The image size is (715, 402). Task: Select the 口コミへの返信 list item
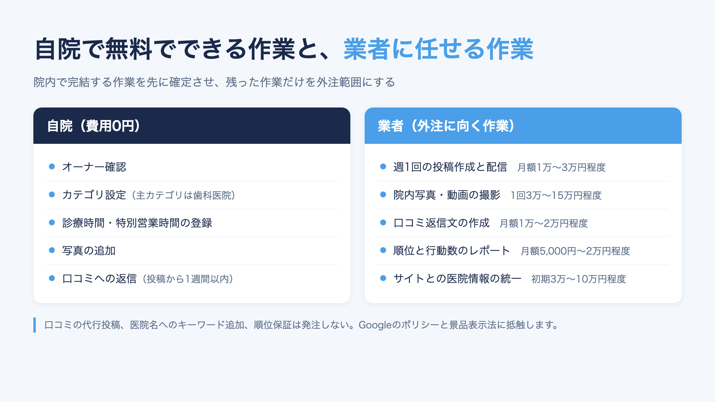coord(192,279)
